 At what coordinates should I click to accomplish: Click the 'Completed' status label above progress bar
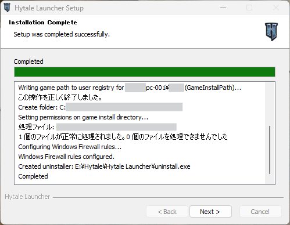click(x=28, y=61)
